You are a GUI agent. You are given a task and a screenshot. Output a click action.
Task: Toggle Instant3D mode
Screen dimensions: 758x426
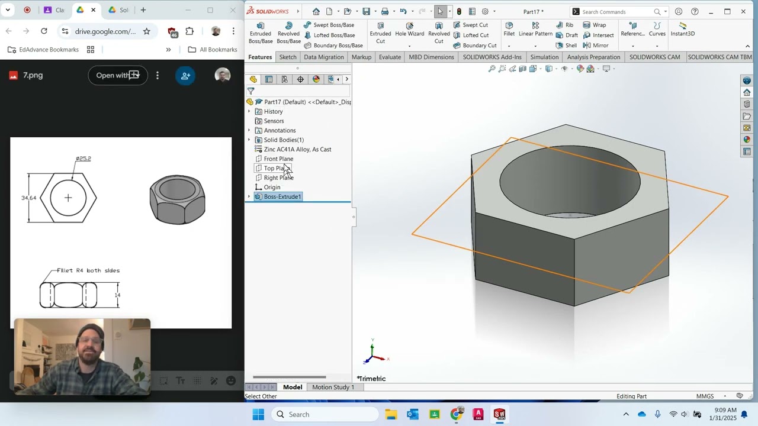pyautogui.click(x=683, y=30)
